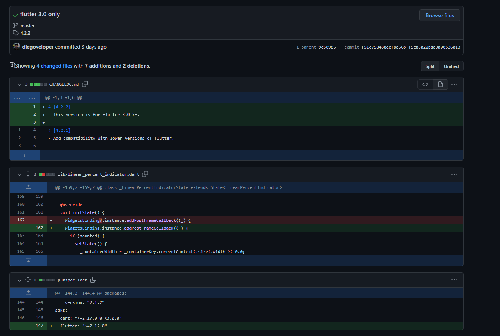The height and width of the screenshot is (336, 500).
Task: Copy lib/linear_percent_indicator.dart file path
Action: coord(145,174)
